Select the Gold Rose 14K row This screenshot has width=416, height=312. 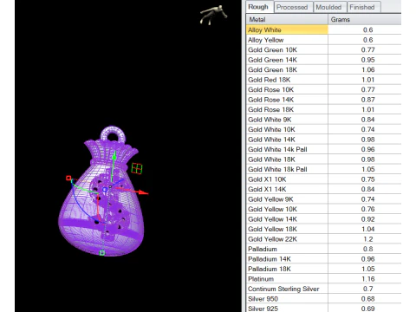(324, 100)
